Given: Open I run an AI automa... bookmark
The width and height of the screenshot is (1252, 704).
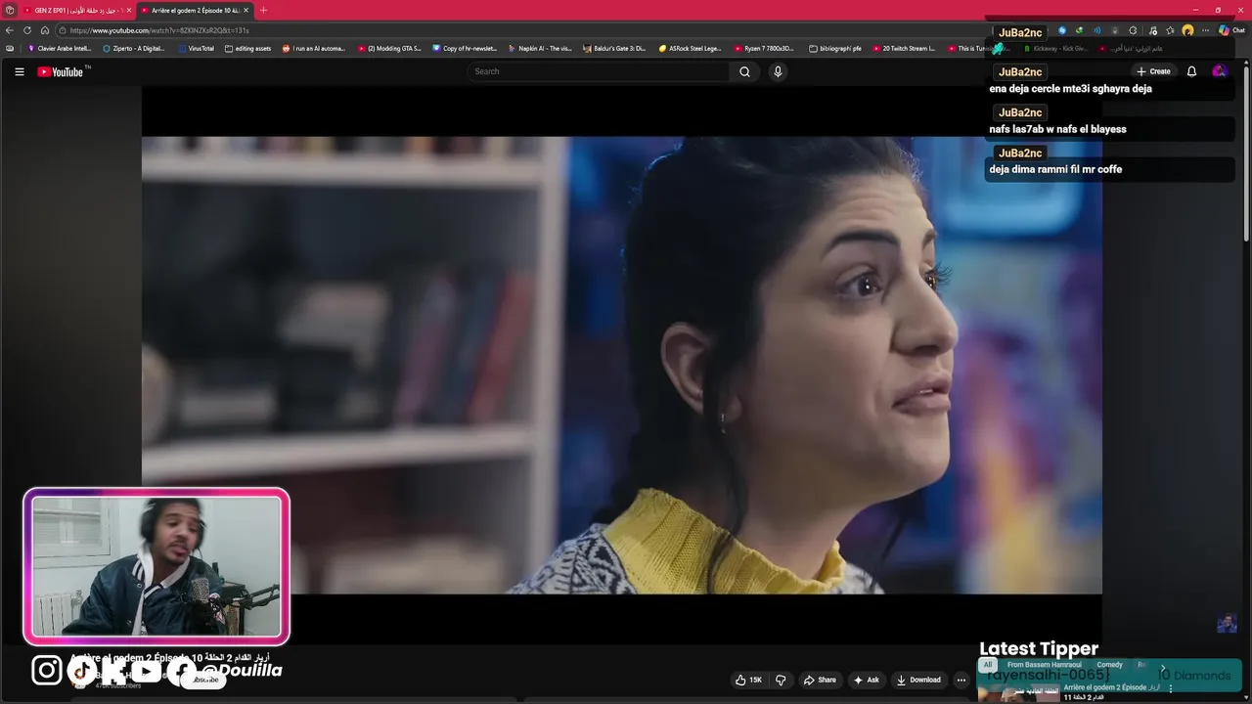Looking at the screenshot, I should pos(314,48).
